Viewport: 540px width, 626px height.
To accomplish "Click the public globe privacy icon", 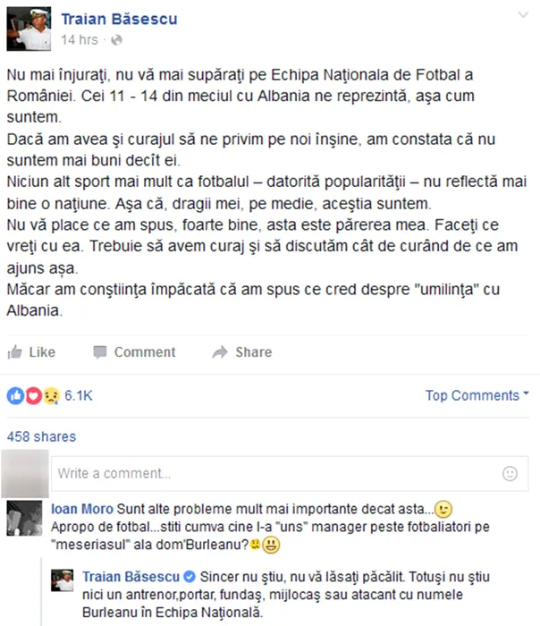I will 116,40.
